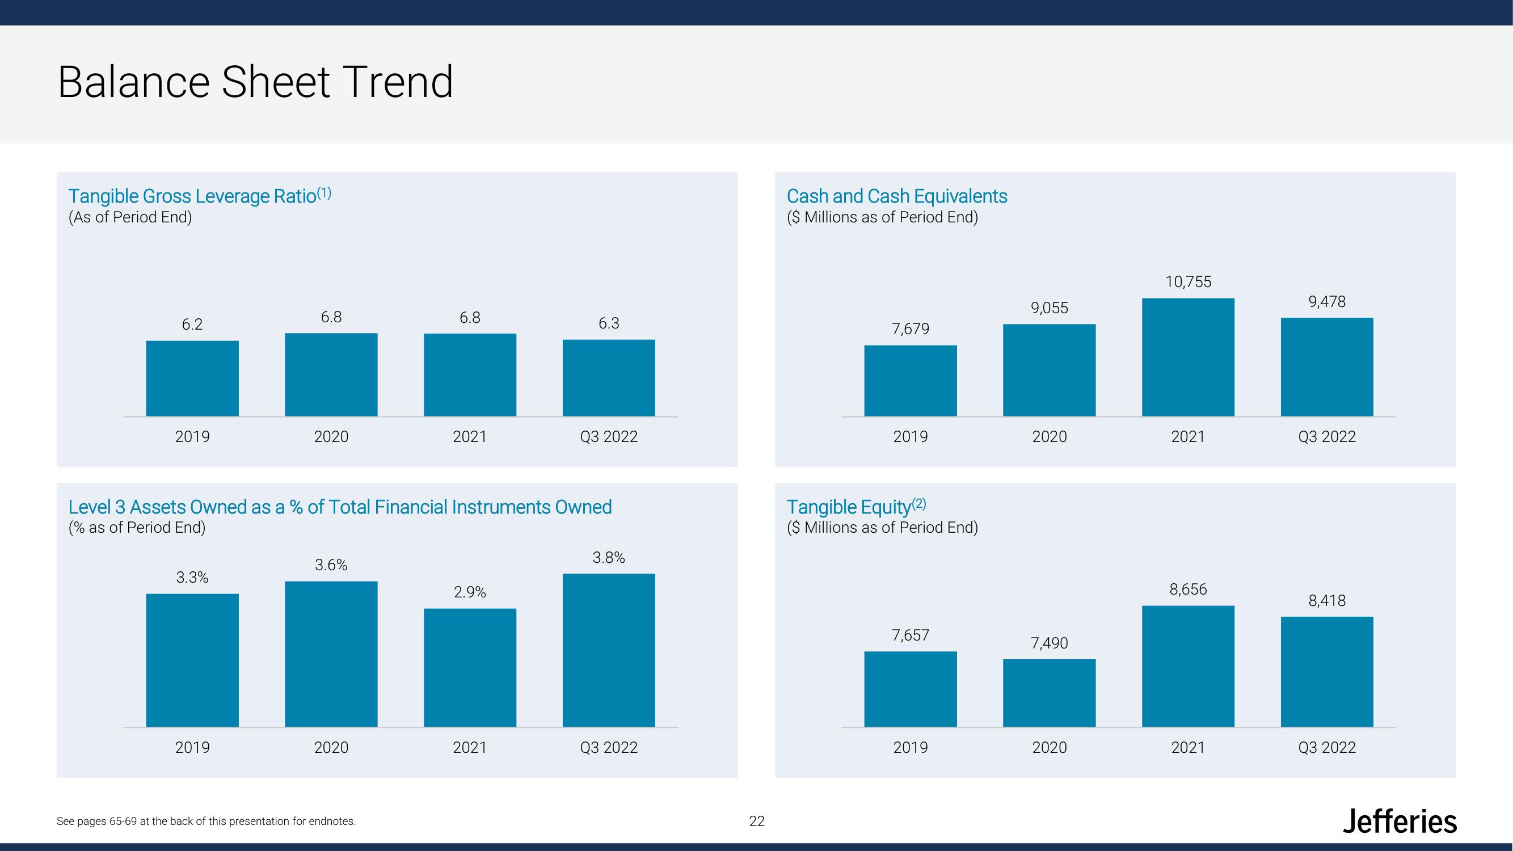Click the 9,478 cash value label
This screenshot has height=851, width=1513.
pyautogui.click(x=1327, y=302)
